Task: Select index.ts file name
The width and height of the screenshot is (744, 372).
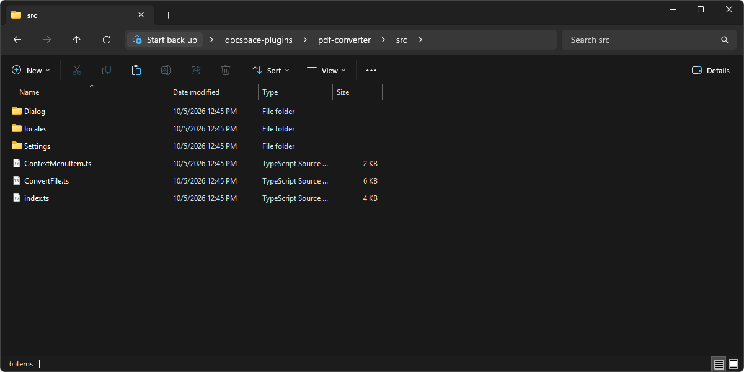Action: click(37, 198)
